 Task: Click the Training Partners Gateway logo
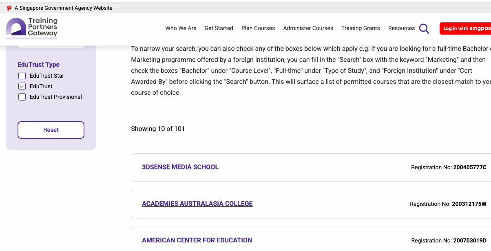coord(32,28)
